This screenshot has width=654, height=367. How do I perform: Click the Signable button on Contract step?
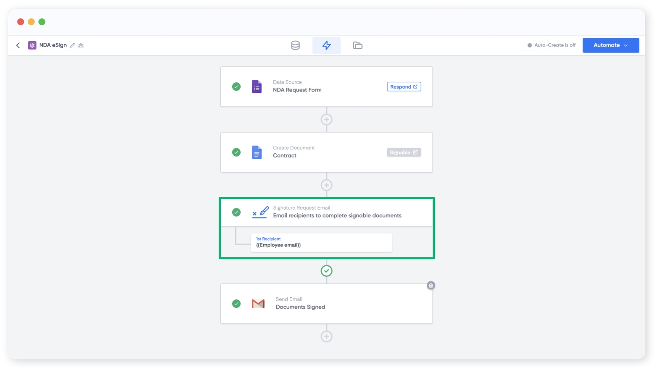[x=403, y=153]
